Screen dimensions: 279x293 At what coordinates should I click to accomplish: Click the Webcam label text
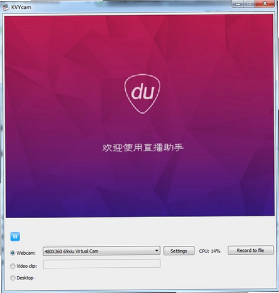[26, 253]
